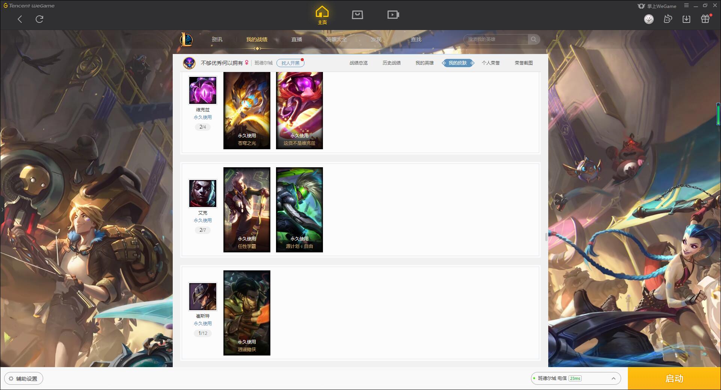Open the 逍遥赌侠 skin card
This screenshot has height=390, width=721.
[247, 313]
